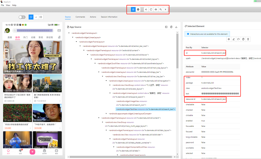Image resolution: width=261 pixels, height=159 pixels.
Task: Click the 动画 tab in phone screenshot
Action: pyautogui.click(x=33, y=37)
